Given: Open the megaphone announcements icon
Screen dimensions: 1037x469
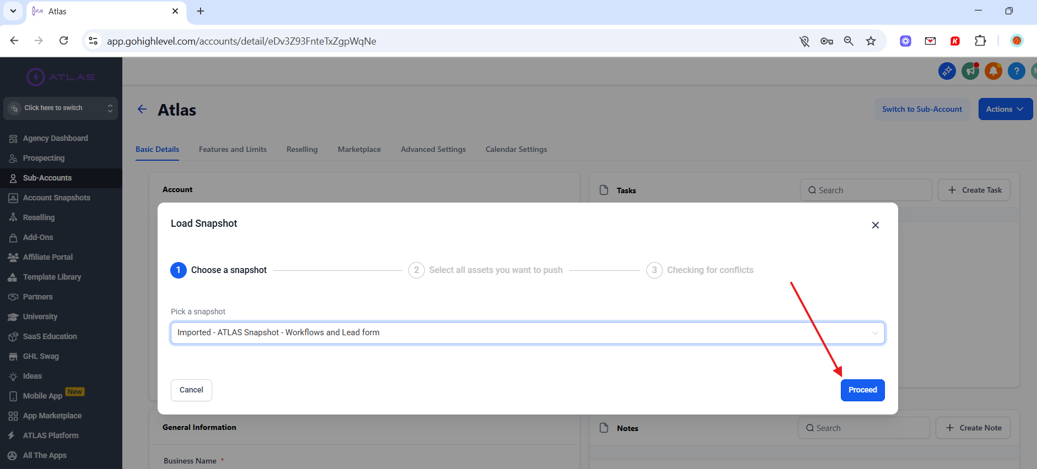Looking at the screenshot, I should 970,71.
